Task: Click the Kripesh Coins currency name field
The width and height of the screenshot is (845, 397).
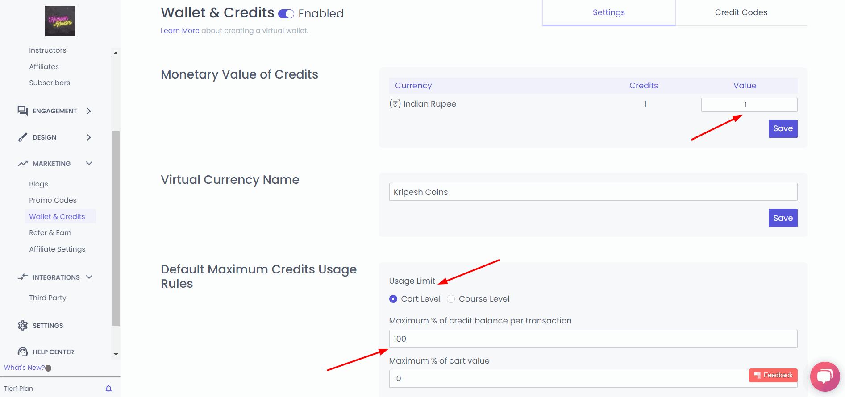Action: coord(593,192)
